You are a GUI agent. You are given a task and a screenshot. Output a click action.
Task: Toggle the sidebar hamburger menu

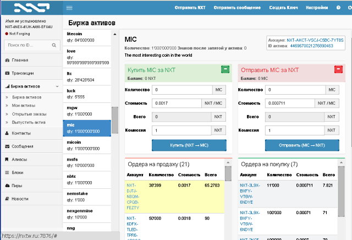pyautogui.click(x=69, y=8)
